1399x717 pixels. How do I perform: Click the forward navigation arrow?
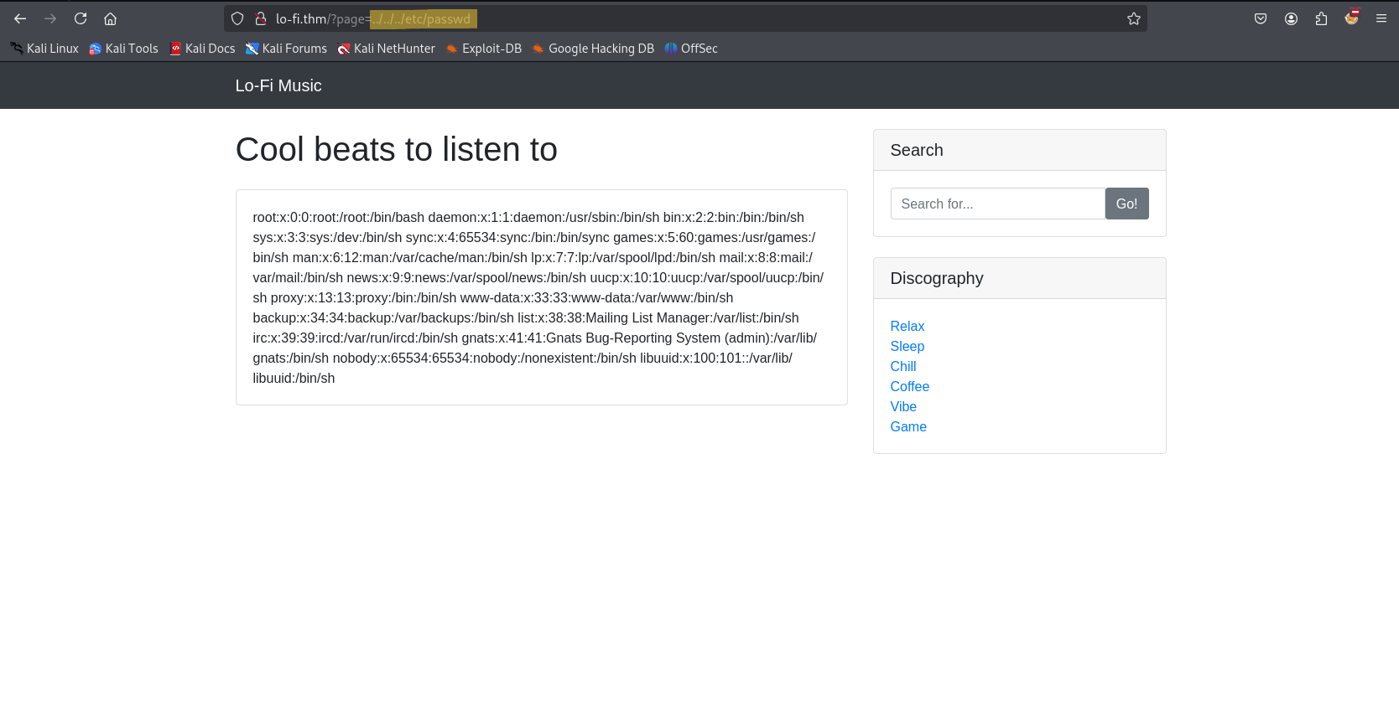[50, 18]
